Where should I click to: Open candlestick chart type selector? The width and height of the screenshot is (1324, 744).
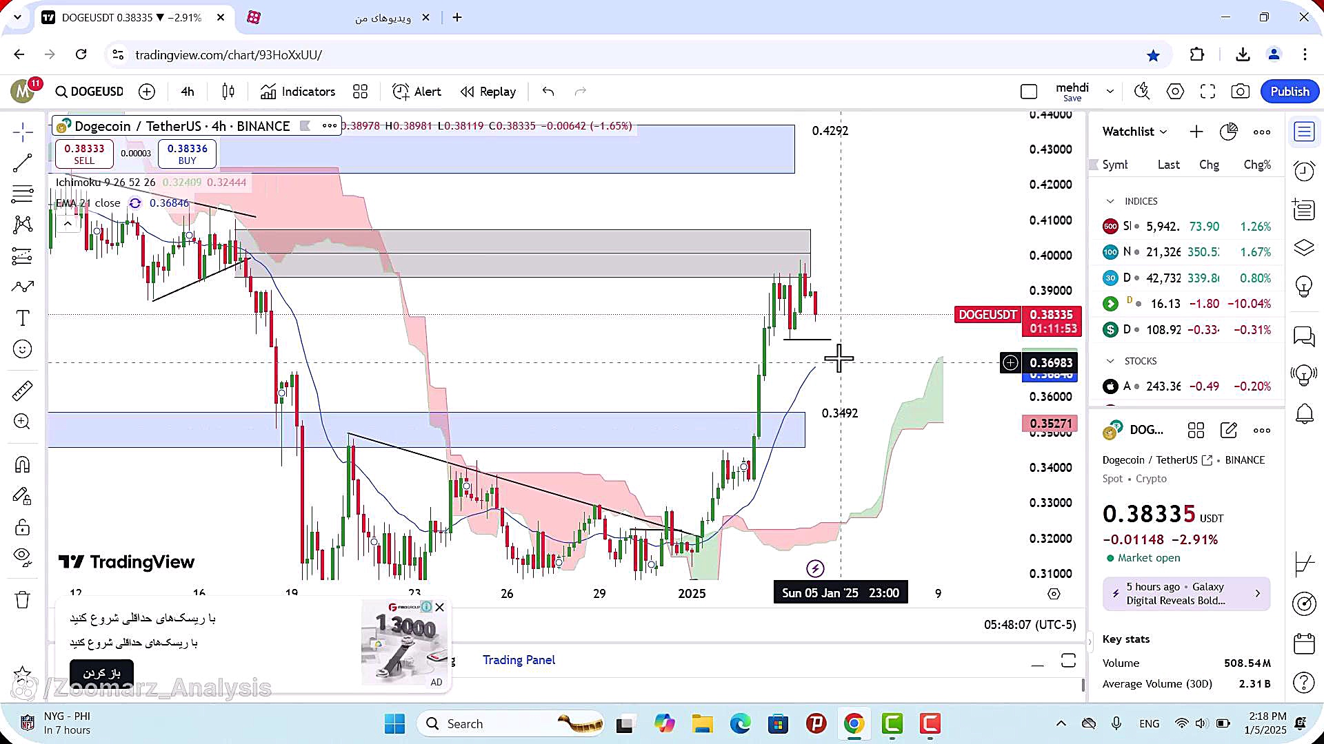228,92
